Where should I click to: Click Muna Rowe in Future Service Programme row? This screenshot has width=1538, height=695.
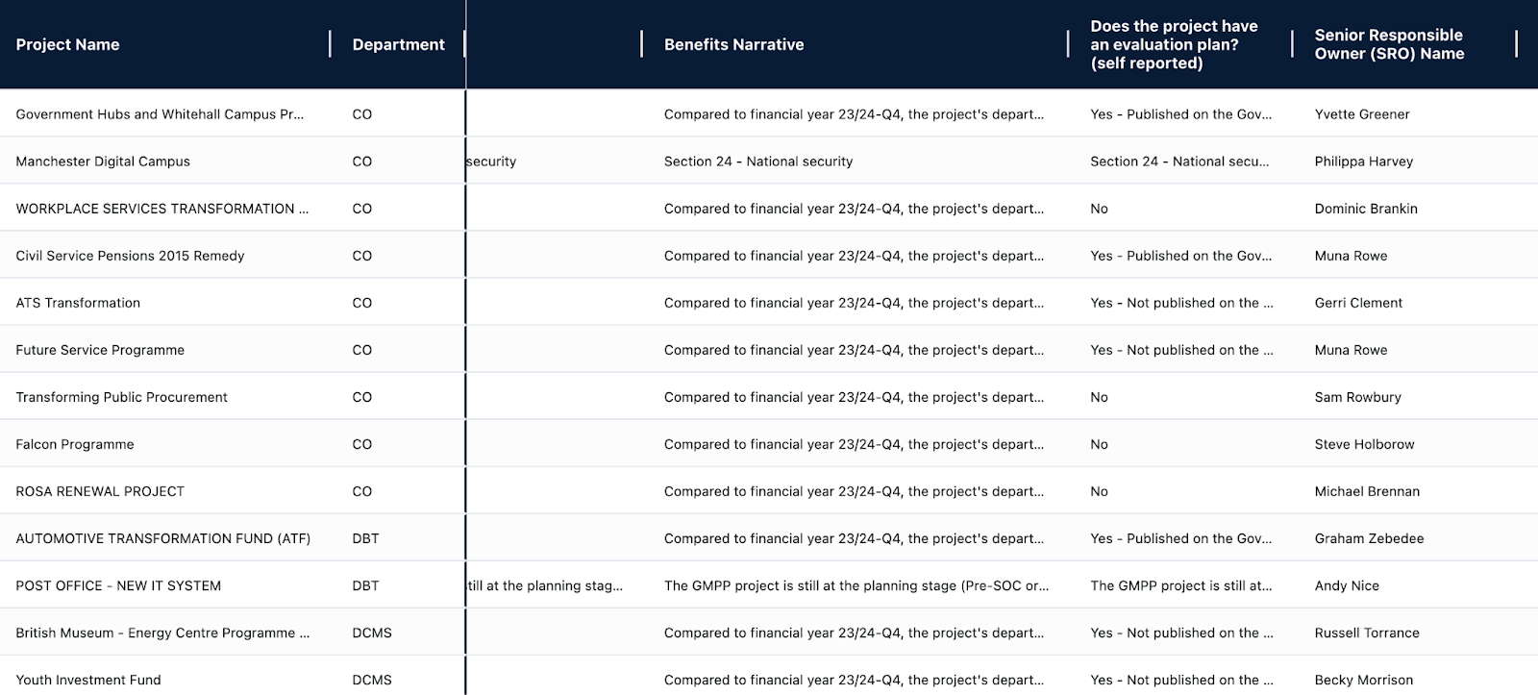tap(1351, 350)
